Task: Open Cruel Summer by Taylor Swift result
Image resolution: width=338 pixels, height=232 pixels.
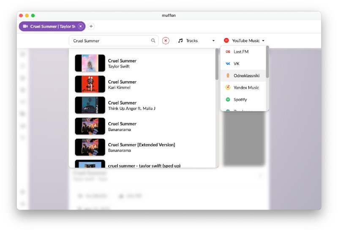Action: point(142,63)
